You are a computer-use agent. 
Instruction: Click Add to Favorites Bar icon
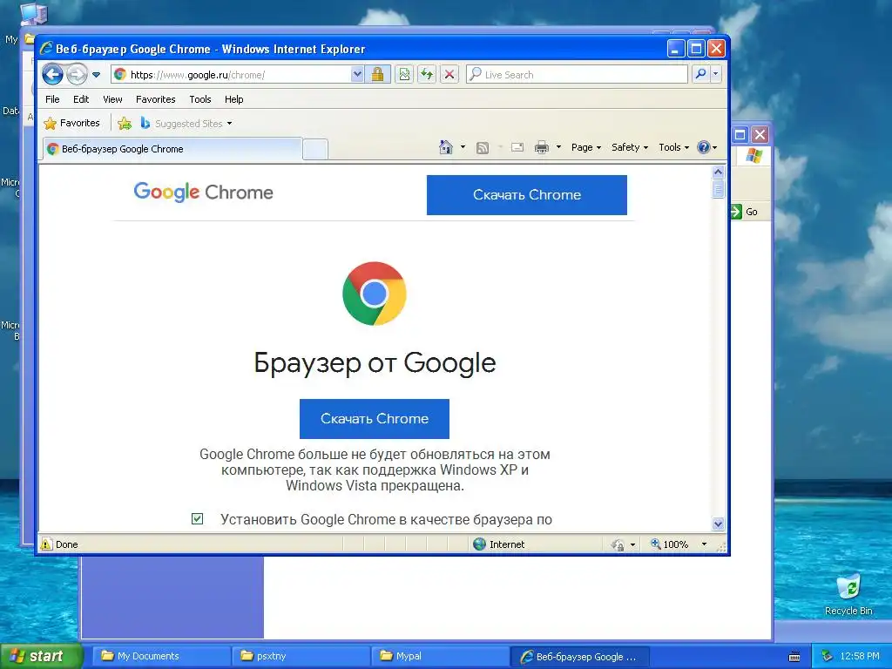click(x=124, y=123)
